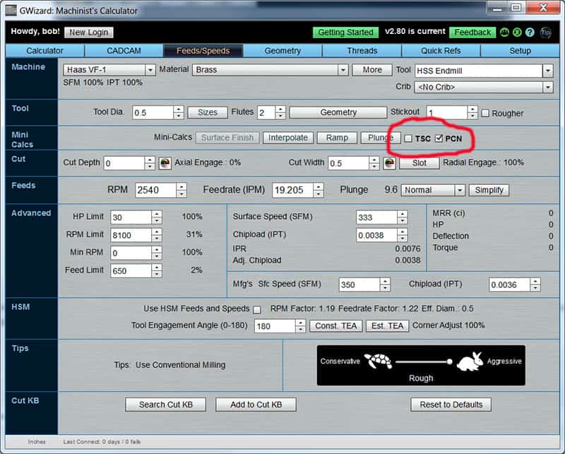565x454 pixels.
Task: Click the RPM value field
Action: pyautogui.click(x=156, y=190)
